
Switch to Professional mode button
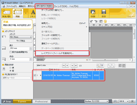tap(42, 101)
